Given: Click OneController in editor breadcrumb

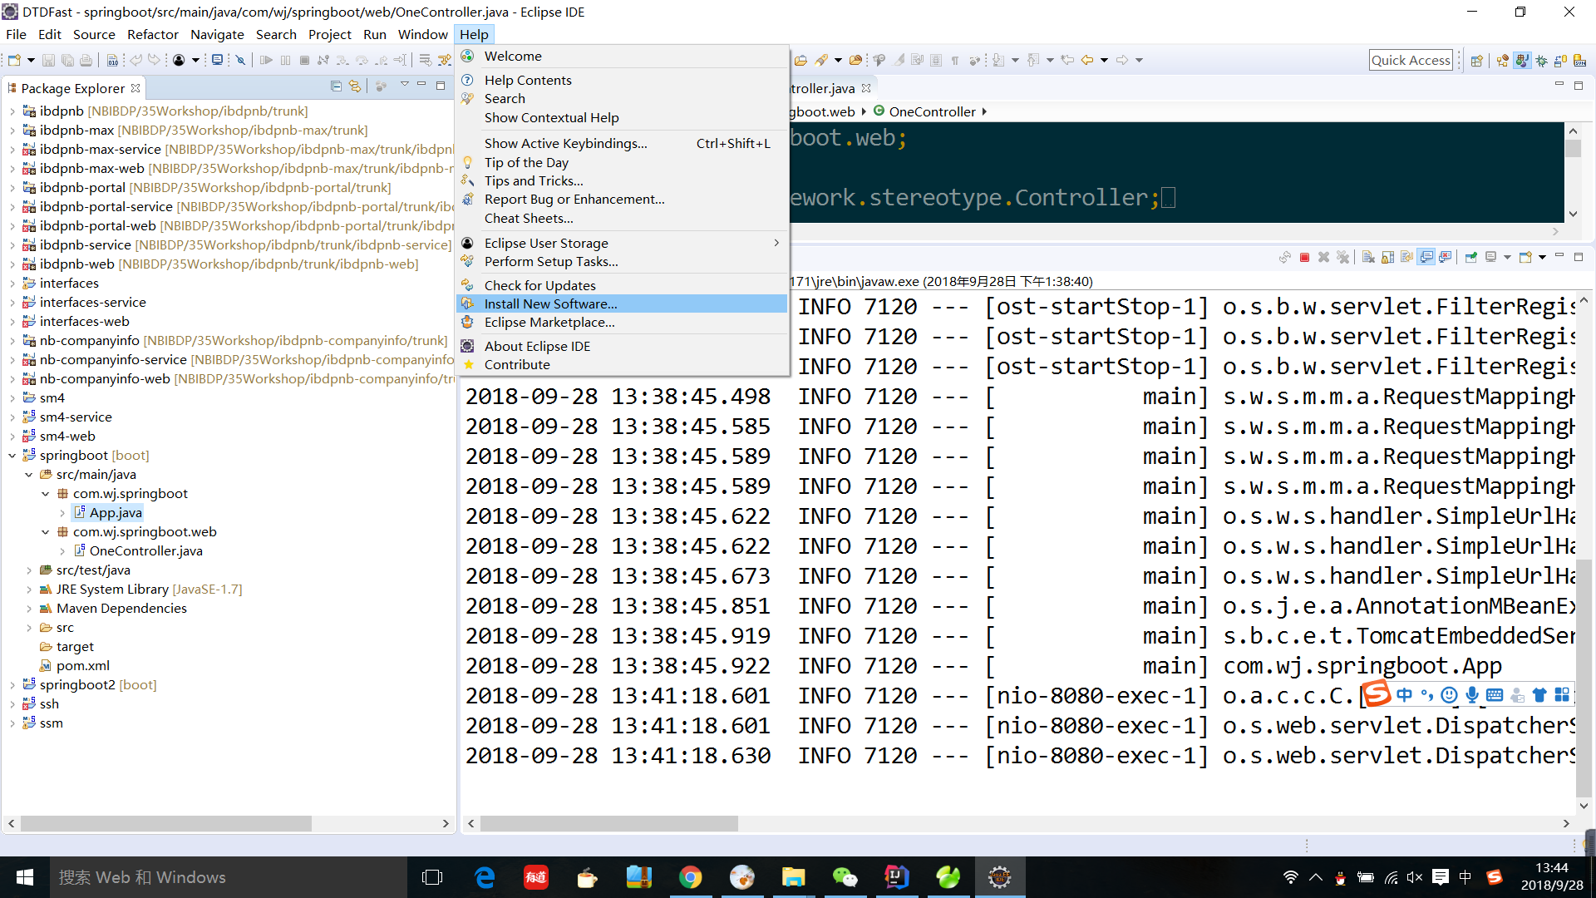Looking at the screenshot, I should [932, 111].
